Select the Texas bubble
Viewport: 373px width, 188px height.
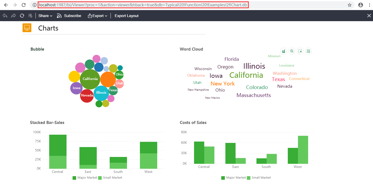[x=113, y=90]
